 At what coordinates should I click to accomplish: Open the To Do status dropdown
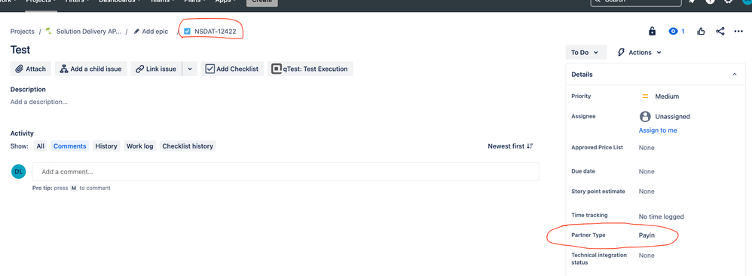coord(585,52)
